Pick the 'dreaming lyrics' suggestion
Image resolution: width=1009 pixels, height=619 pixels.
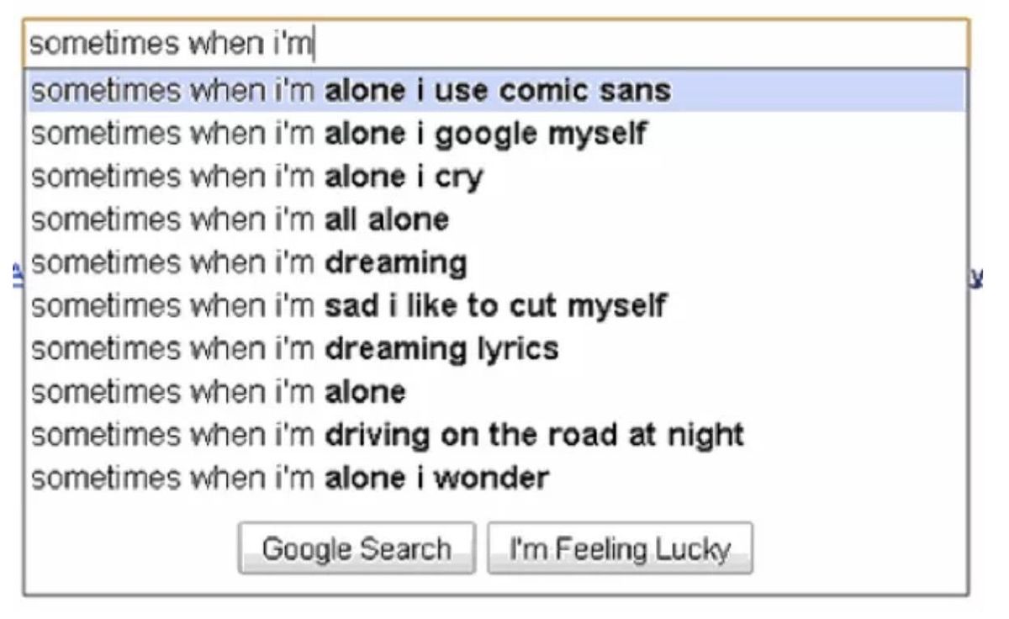tap(496, 348)
